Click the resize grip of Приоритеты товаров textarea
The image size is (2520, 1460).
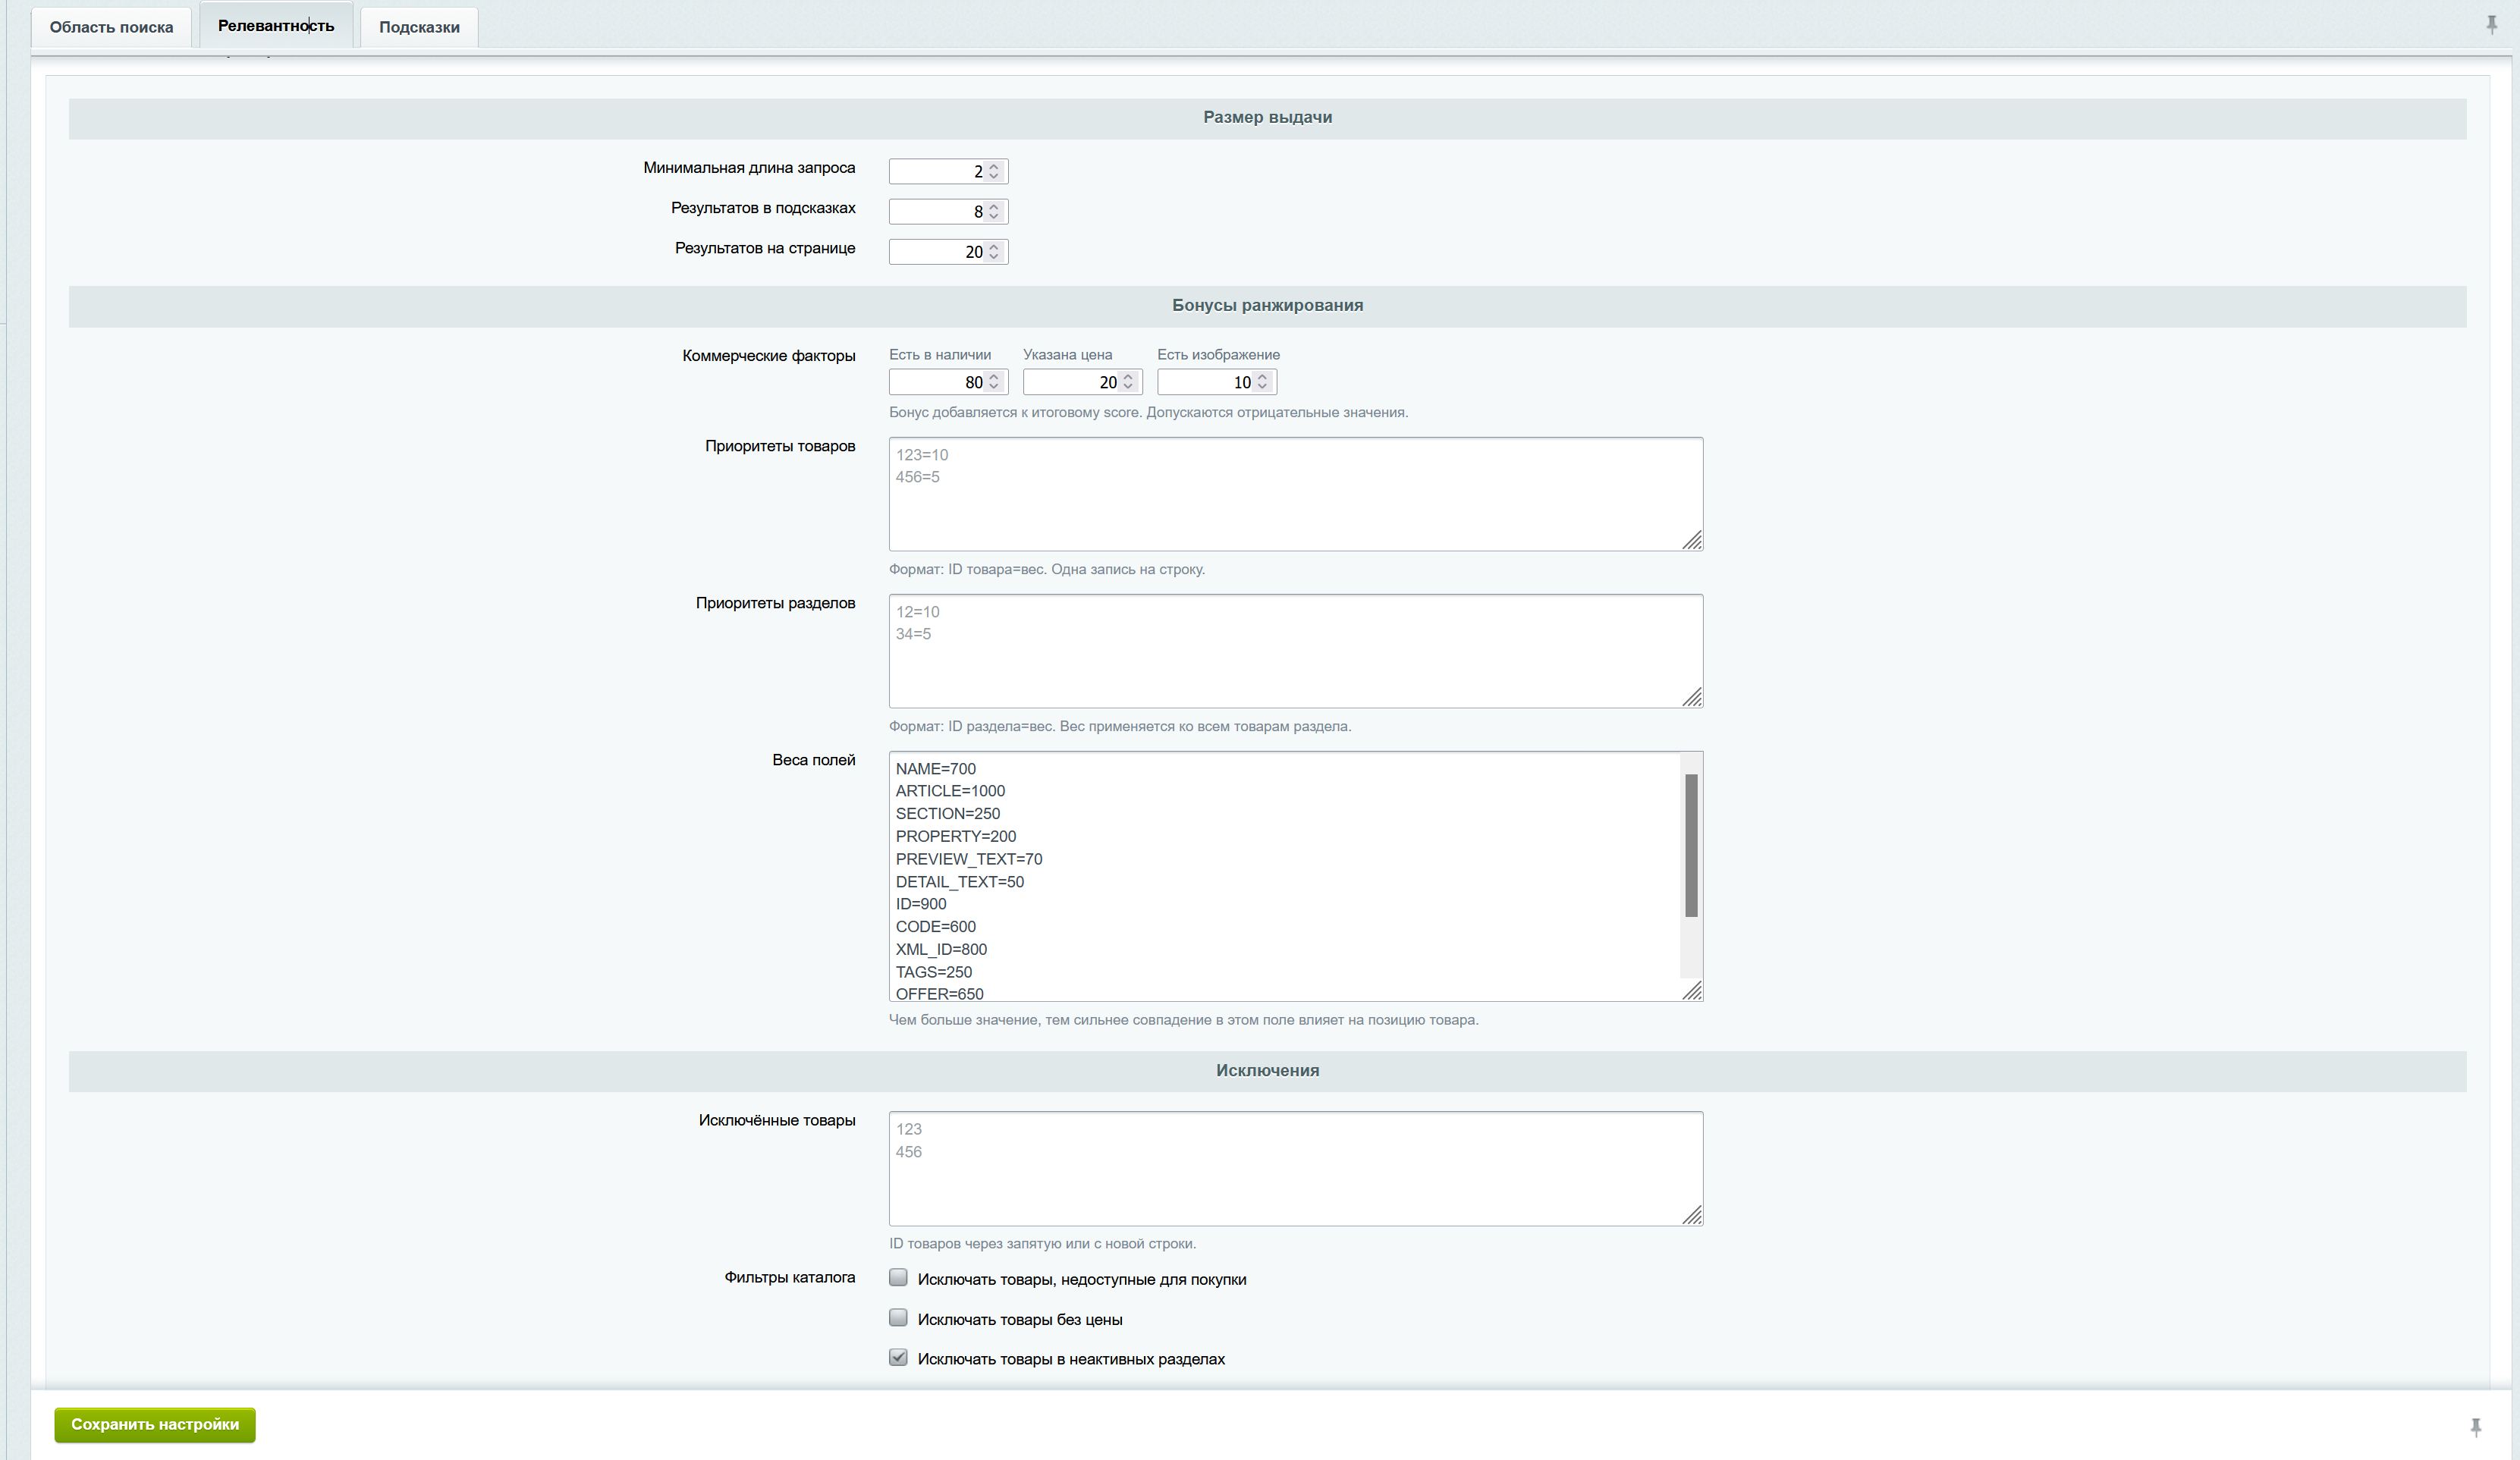pos(1692,540)
